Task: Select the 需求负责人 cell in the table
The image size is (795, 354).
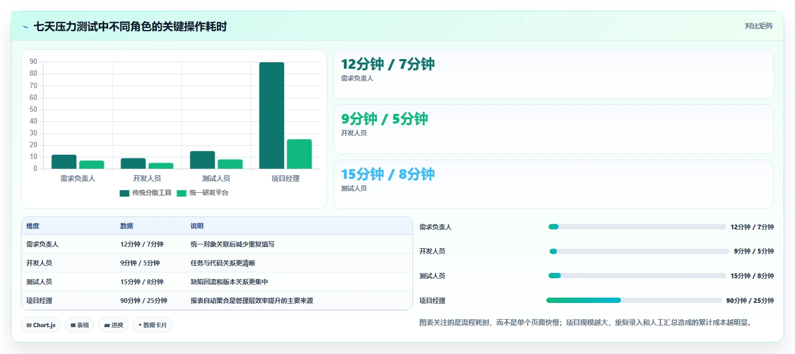Action: pos(42,244)
